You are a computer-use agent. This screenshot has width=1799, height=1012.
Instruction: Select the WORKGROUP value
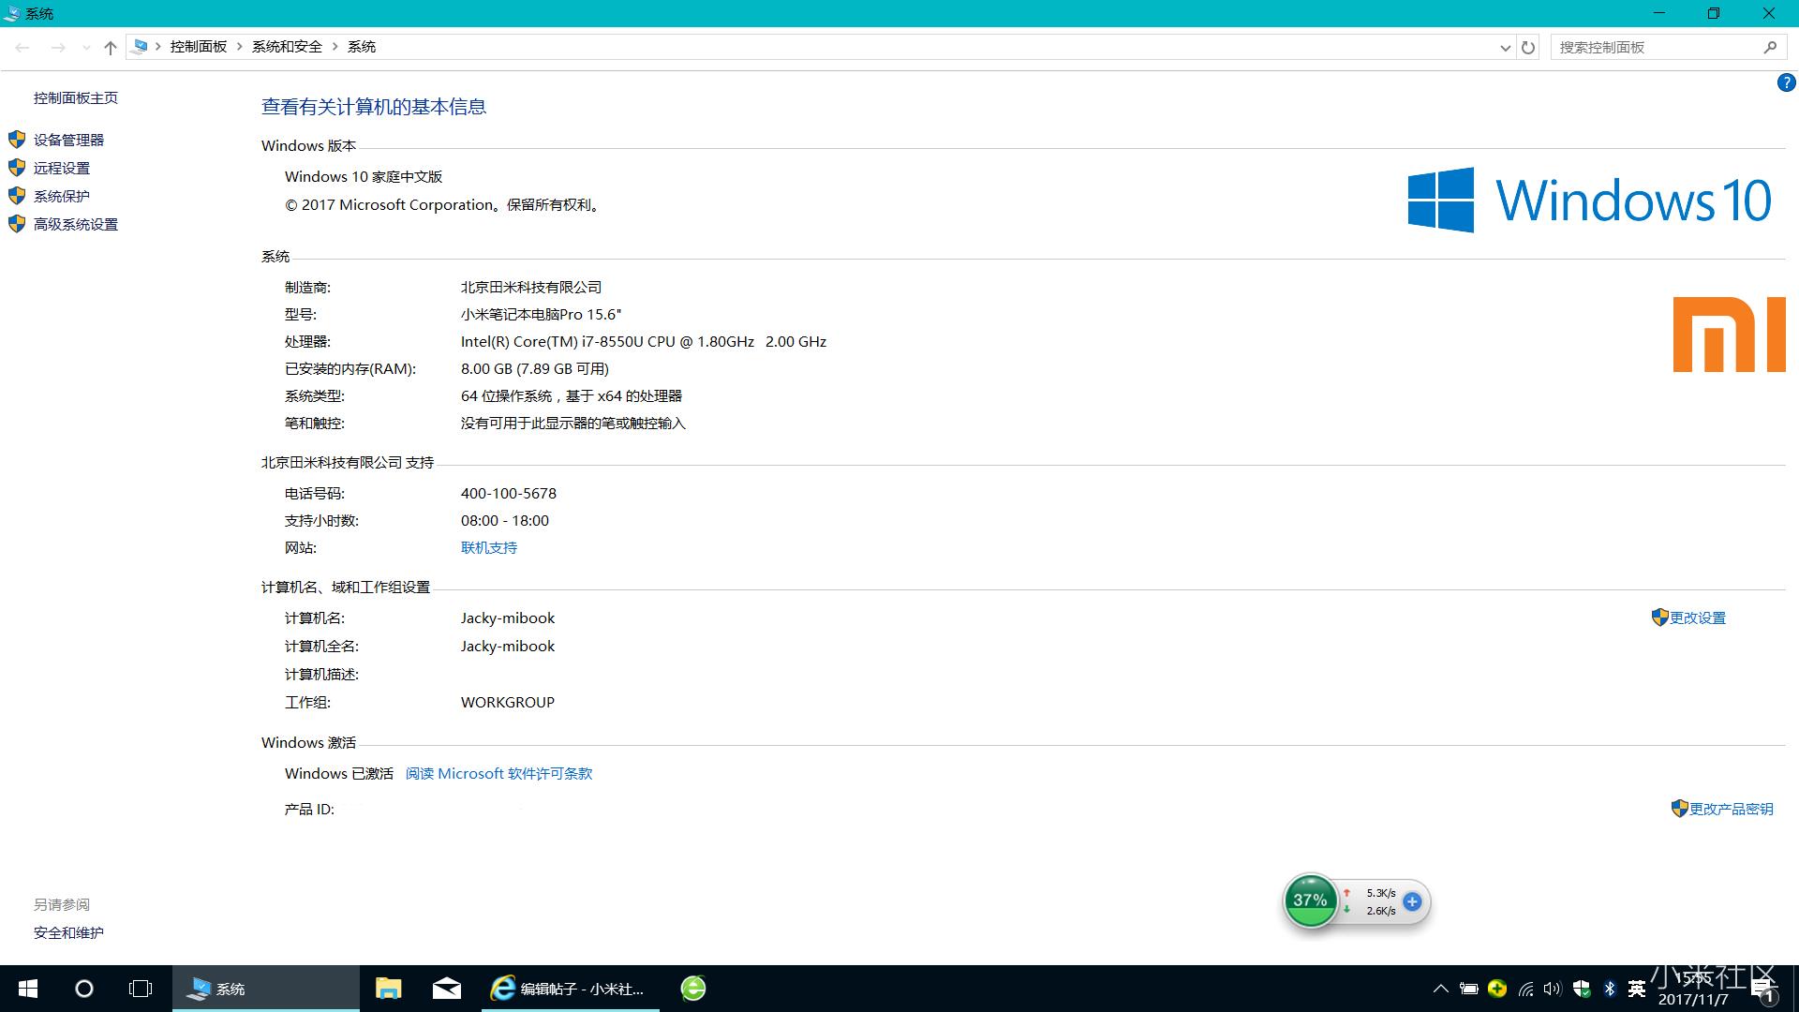tap(508, 702)
